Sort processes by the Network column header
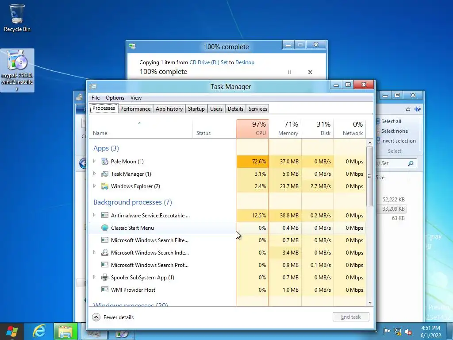Screen dimensions: 453x340 pyautogui.click(x=349, y=129)
